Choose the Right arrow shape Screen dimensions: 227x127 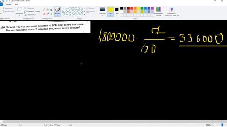coord(76,11)
